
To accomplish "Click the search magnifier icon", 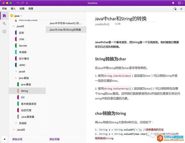I will coord(4,23).
